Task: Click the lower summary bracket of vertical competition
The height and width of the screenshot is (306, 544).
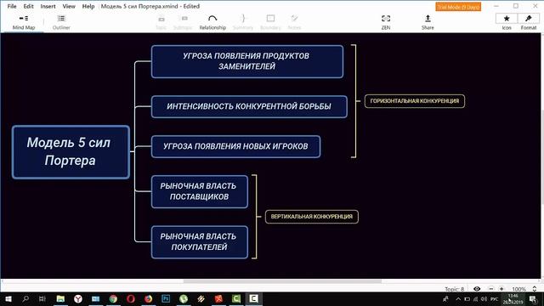Action: pos(256,217)
